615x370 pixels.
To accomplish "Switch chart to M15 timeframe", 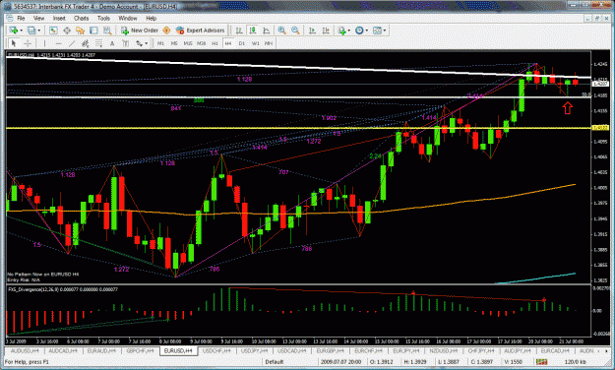I will (188, 43).
